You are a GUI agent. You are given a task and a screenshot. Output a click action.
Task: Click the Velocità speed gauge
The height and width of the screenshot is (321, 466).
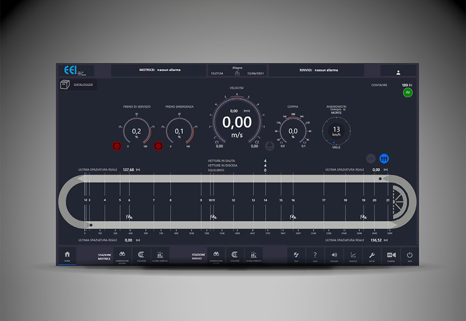(x=237, y=122)
